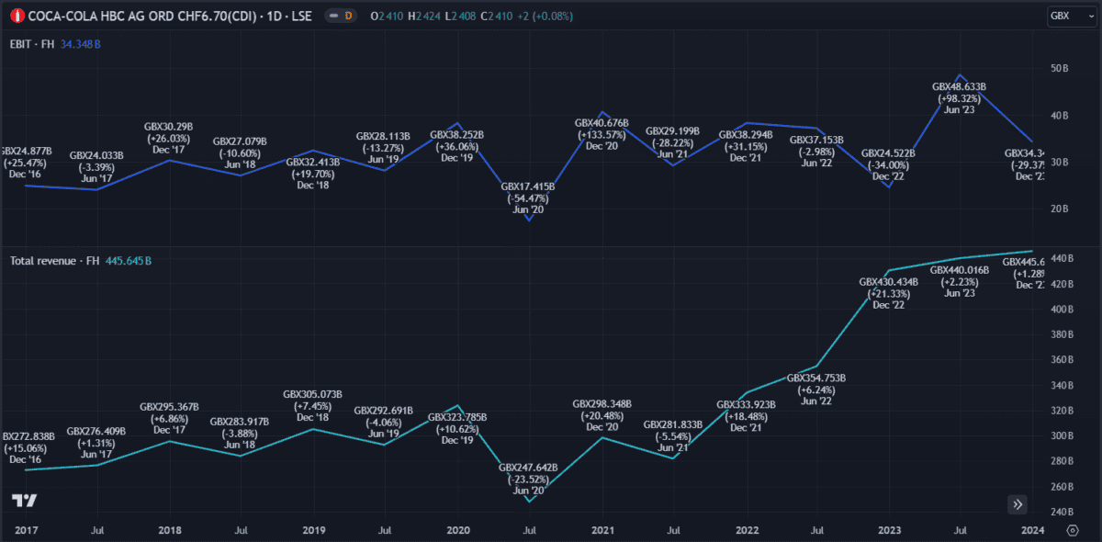
Task: Click the TradingView logo in bottom-left corner
Action: [x=25, y=501]
